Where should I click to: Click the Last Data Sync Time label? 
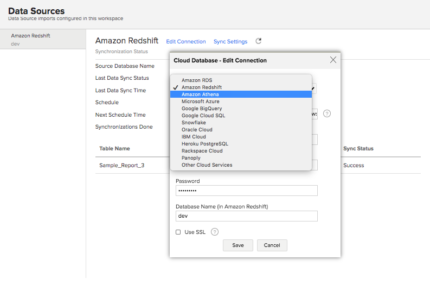point(121,90)
